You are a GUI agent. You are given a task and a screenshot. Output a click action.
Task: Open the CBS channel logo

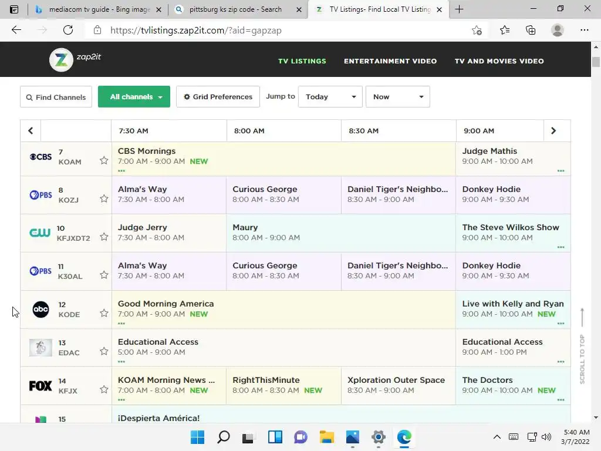pyautogui.click(x=40, y=156)
